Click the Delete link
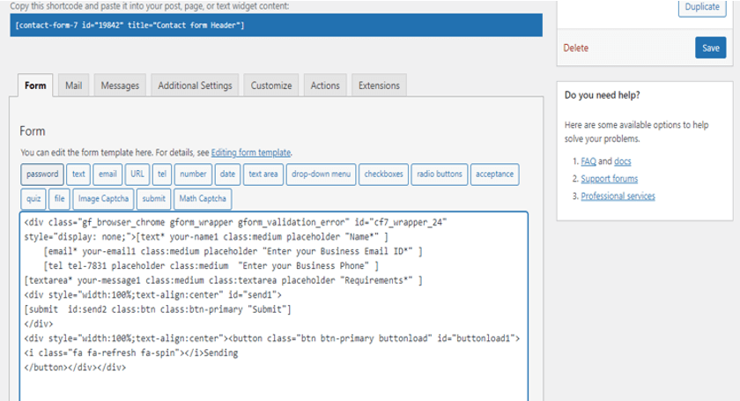The height and width of the screenshot is (401, 740). (x=575, y=48)
